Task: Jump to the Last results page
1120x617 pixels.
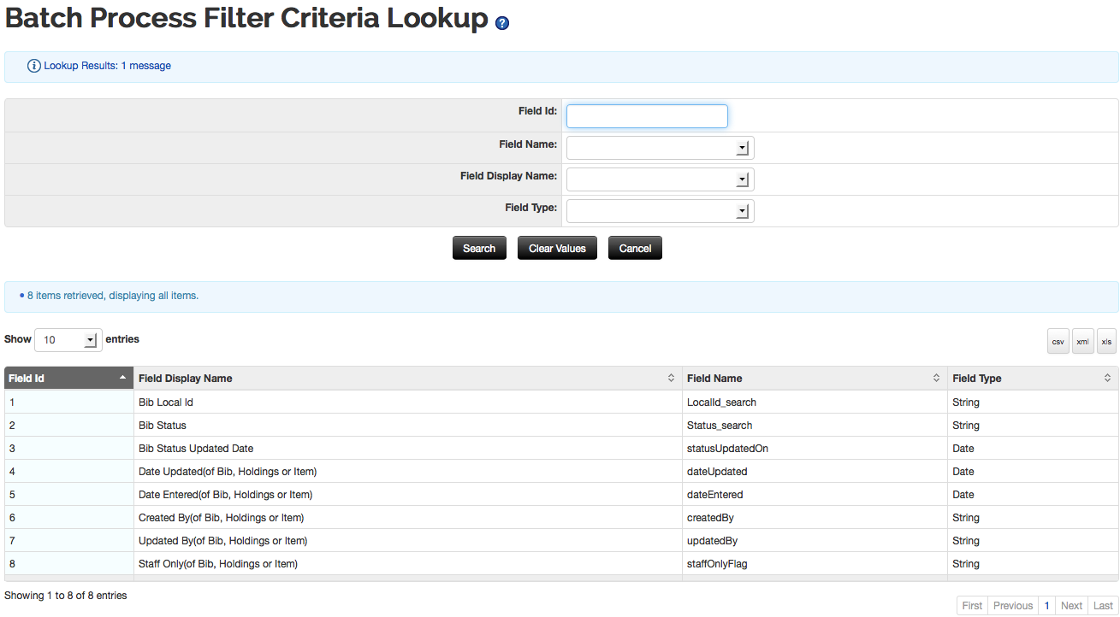Action: (1103, 606)
